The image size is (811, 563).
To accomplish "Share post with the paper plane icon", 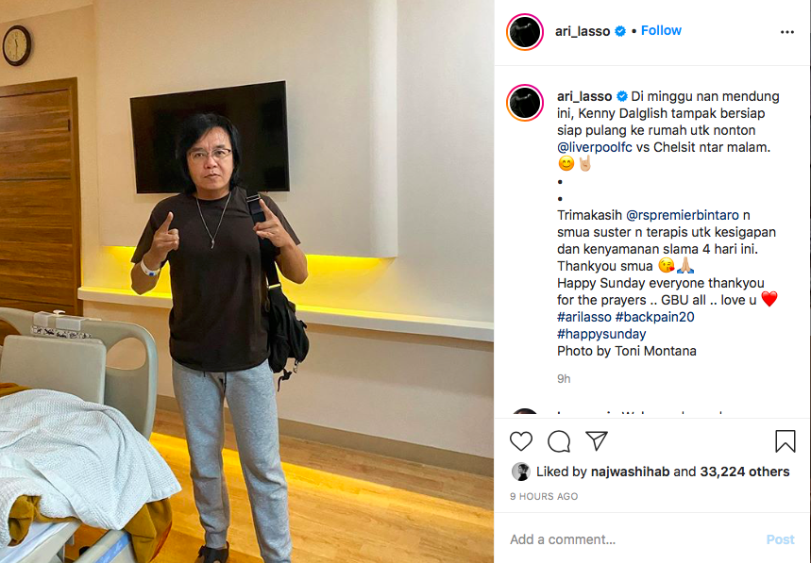I will coord(597,440).
